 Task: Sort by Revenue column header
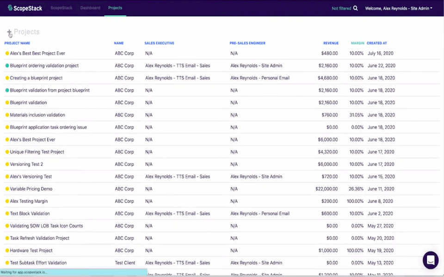[331, 43]
